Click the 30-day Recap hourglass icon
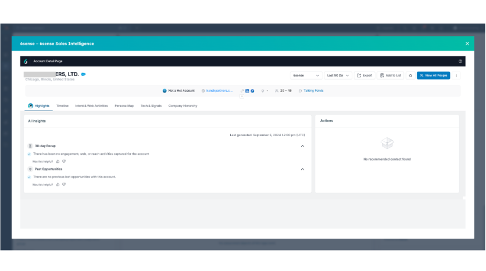Viewport: 486px width, 271px height. click(30, 146)
